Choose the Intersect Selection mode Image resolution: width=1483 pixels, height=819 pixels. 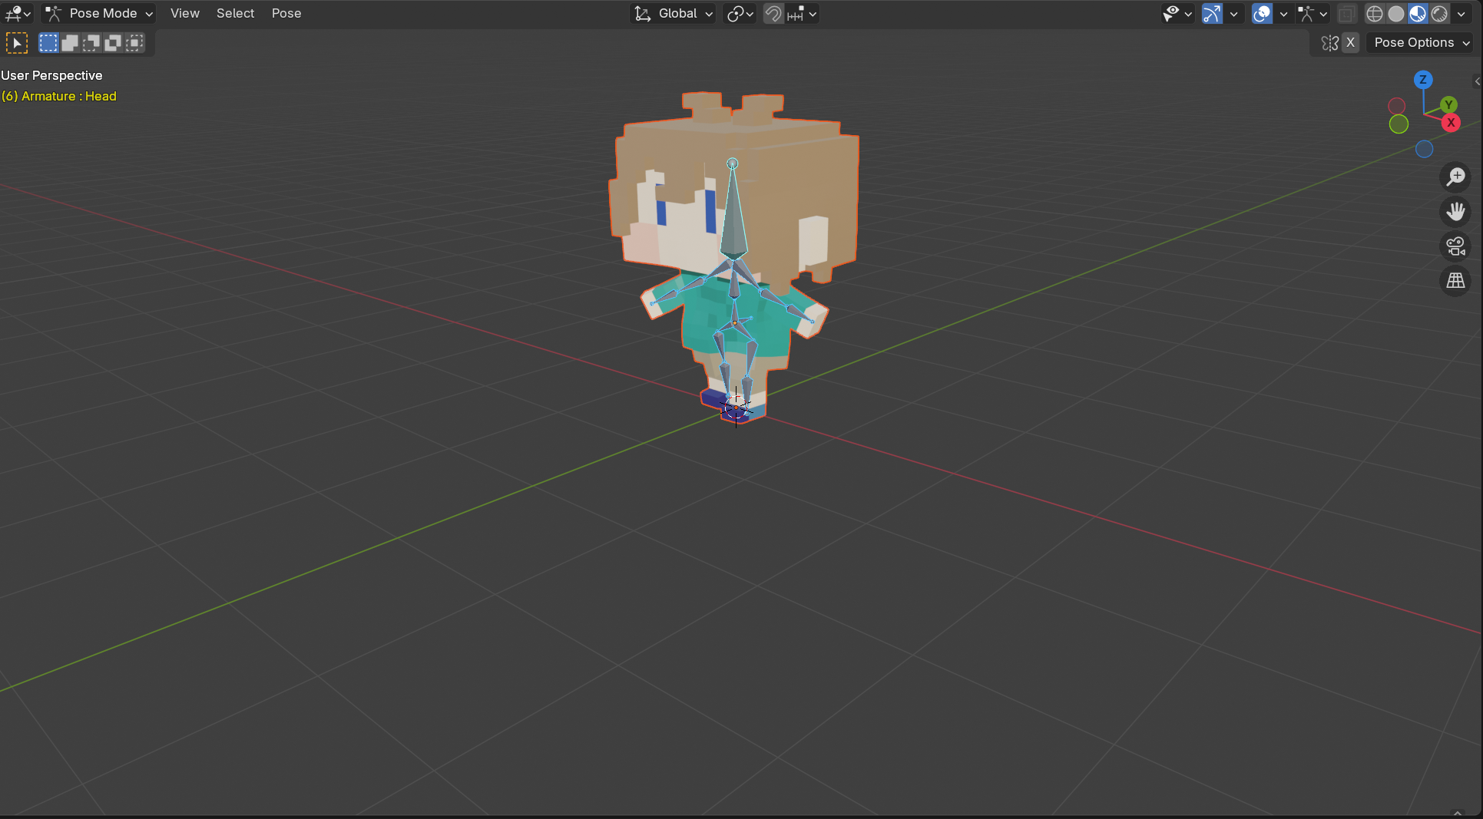[134, 43]
